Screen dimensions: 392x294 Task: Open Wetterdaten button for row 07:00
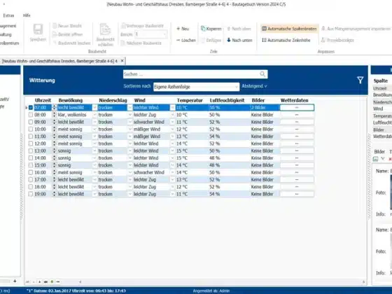point(297,108)
